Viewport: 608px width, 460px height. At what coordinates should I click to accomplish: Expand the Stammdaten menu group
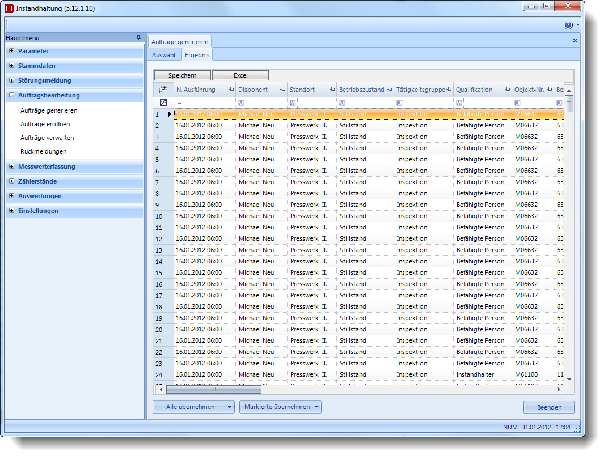[x=12, y=66]
